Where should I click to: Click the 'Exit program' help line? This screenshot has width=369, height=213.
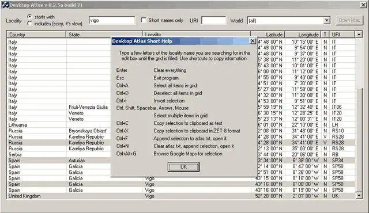point(166,78)
